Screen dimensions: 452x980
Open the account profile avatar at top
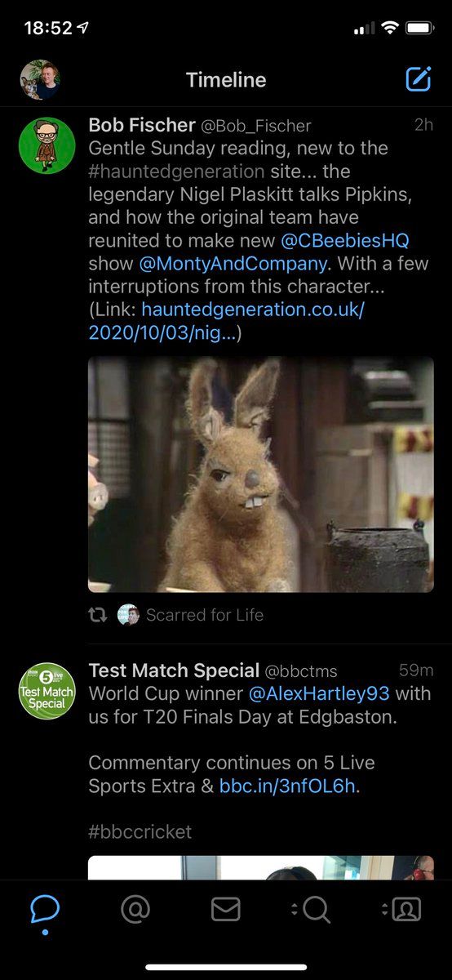[40, 80]
